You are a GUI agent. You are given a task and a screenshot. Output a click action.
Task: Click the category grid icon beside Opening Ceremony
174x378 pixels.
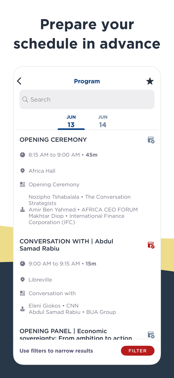coord(22,184)
